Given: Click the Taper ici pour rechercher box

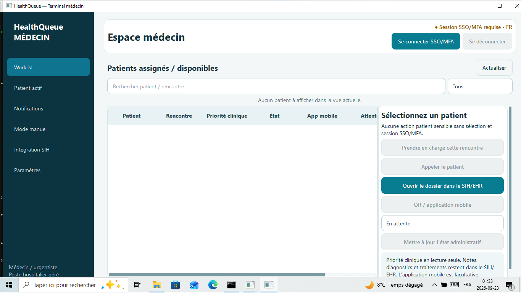Looking at the screenshot, I should (x=73, y=285).
